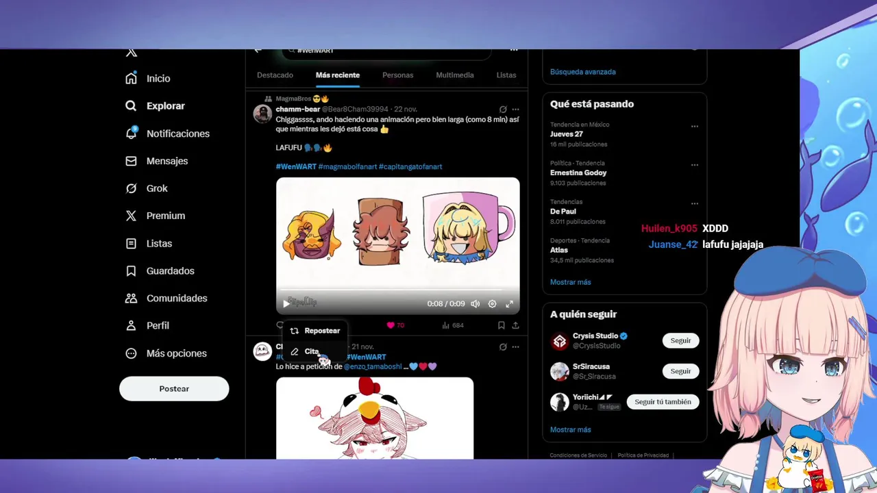Open Condiciones de Servicio link
Screen dimensions: 877x493
578,455
